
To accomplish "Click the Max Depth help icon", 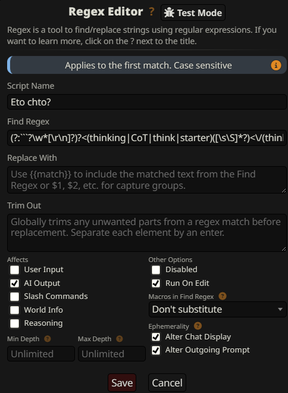I will pyautogui.click(x=120, y=339).
